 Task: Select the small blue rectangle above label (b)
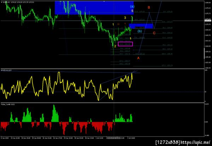point(141,26)
